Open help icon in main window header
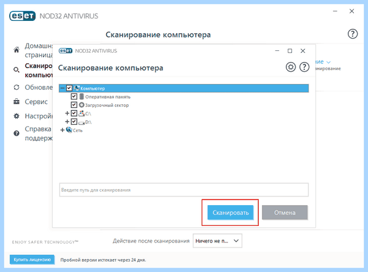This screenshot has height=272, width=368. (353, 34)
